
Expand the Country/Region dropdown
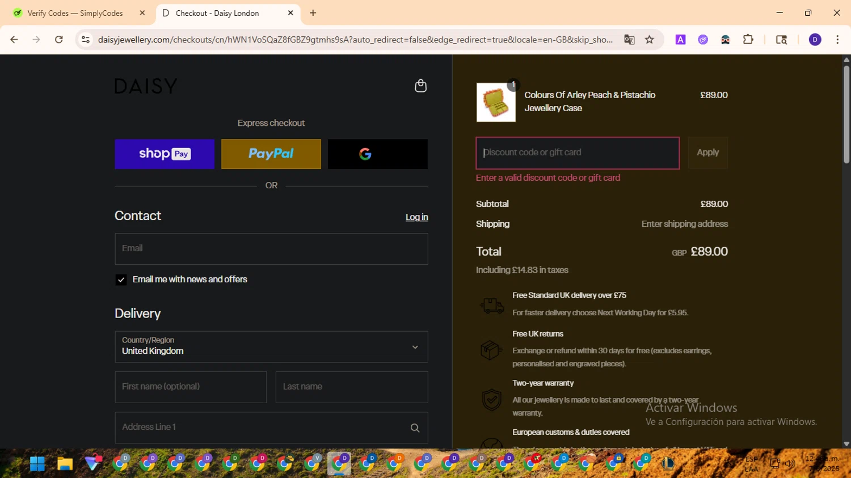click(271, 347)
